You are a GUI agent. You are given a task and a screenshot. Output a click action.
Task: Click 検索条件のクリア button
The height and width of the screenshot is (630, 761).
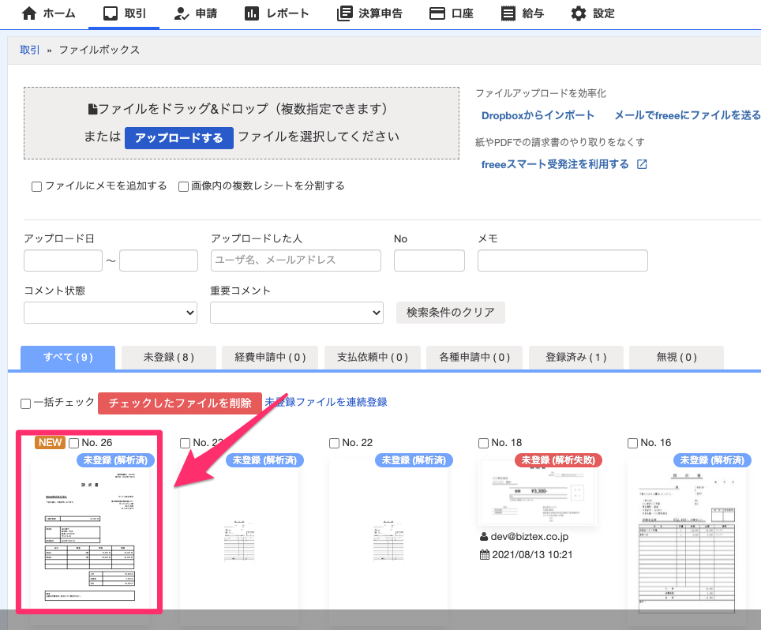[x=451, y=313]
